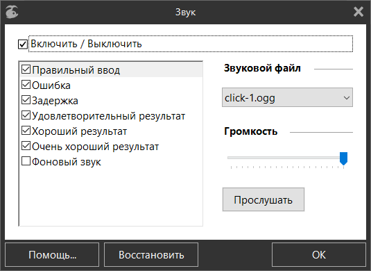Uncheck the Правильный ввод checkbox
The image size is (371, 271).
click(x=26, y=69)
